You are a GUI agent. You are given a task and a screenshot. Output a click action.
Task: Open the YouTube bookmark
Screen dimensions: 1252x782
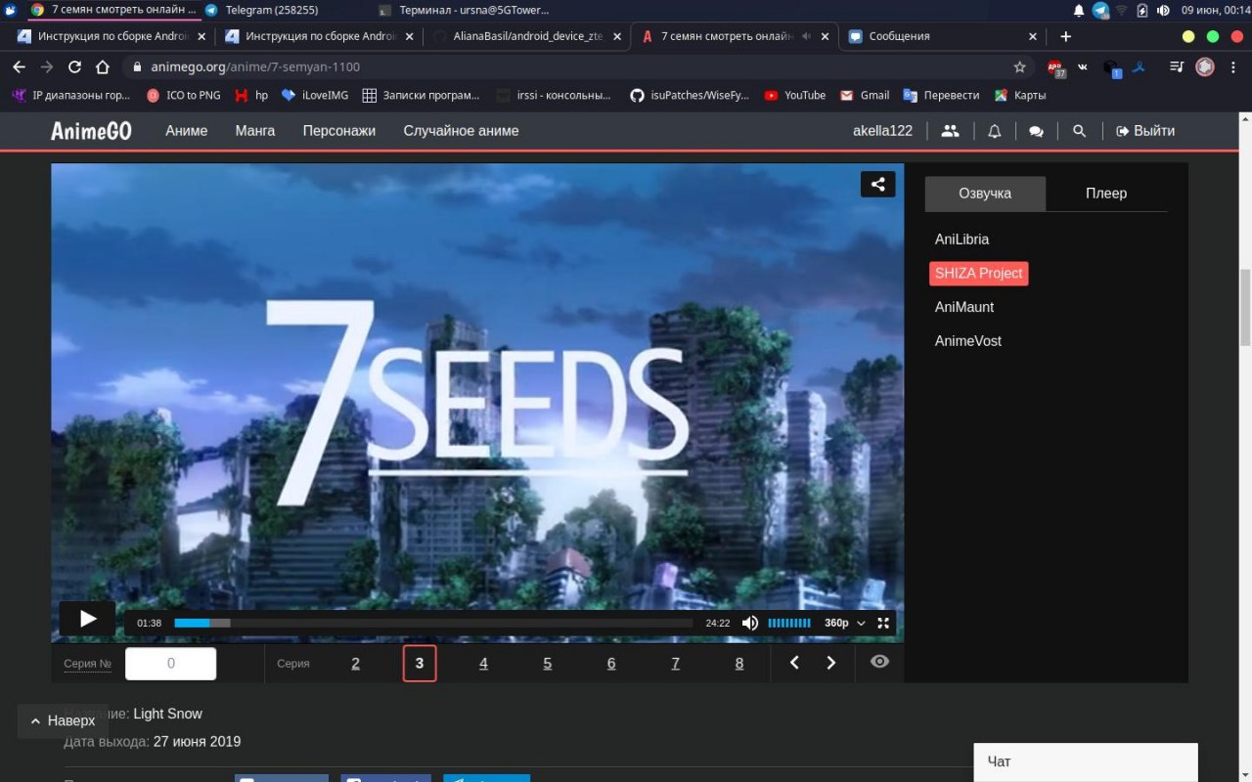[795, 96]
